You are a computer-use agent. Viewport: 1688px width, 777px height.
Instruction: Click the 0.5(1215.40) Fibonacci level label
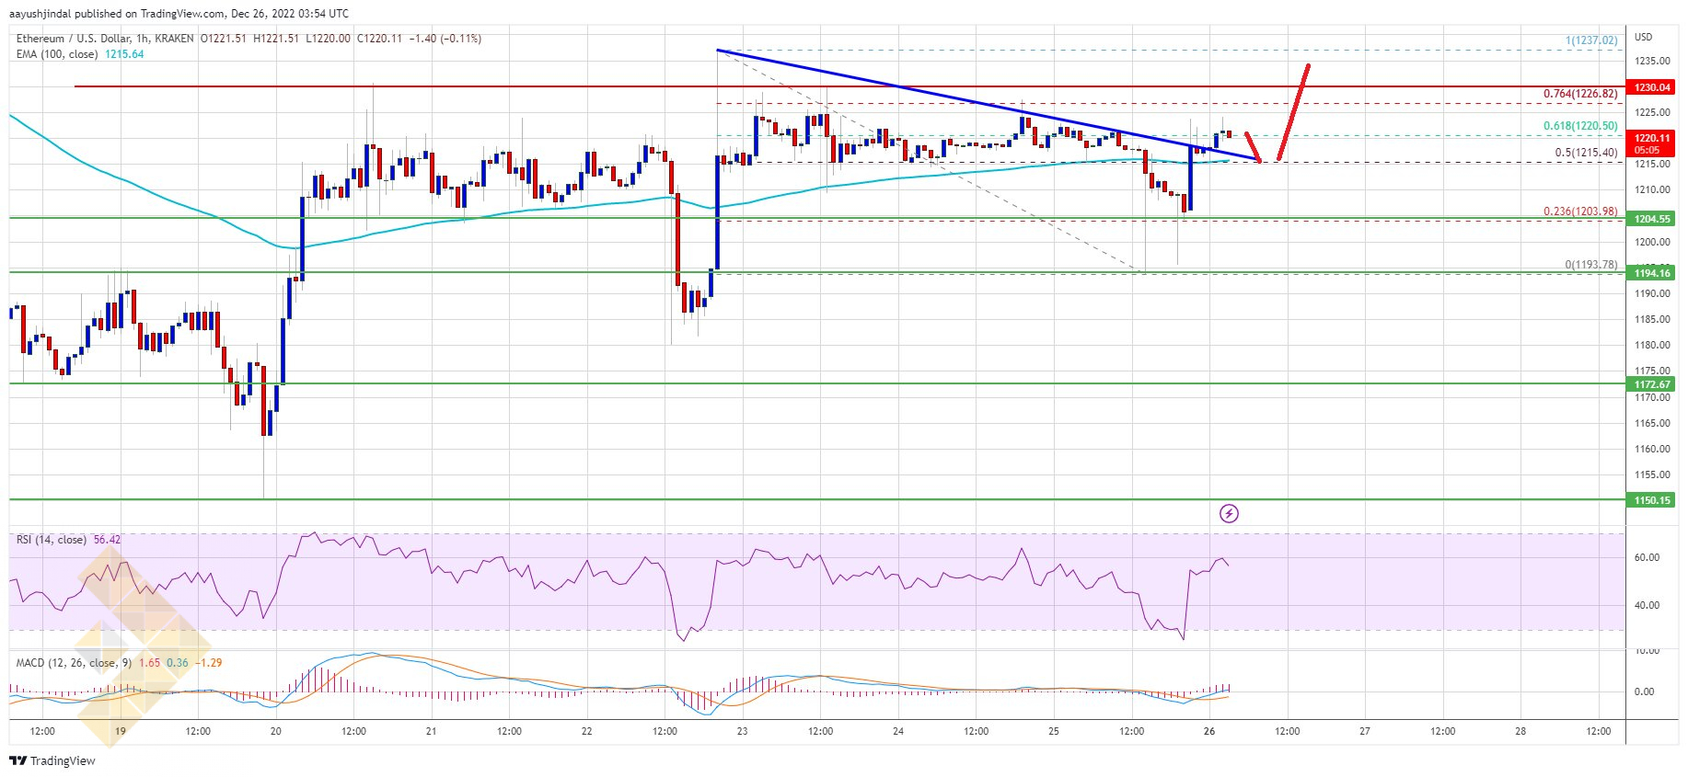tap(1586, 153)
